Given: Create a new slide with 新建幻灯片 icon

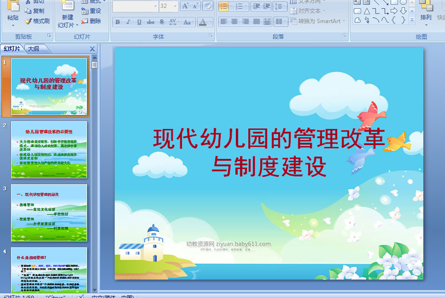Looking at the screenshot, I should tap(67, 6).
